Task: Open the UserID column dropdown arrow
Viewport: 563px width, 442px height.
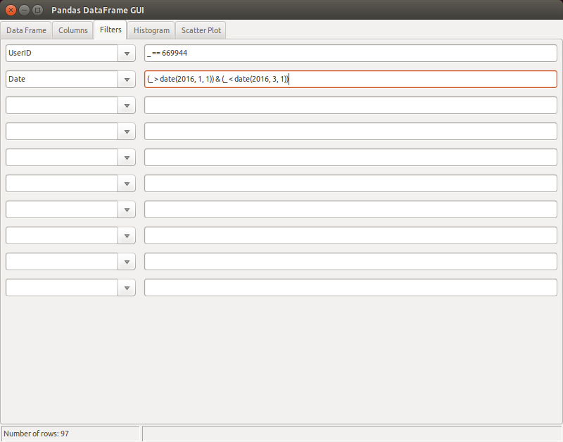Action: (x=127, y=53)
